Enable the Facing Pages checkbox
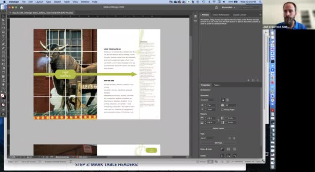 pos(222,109)
